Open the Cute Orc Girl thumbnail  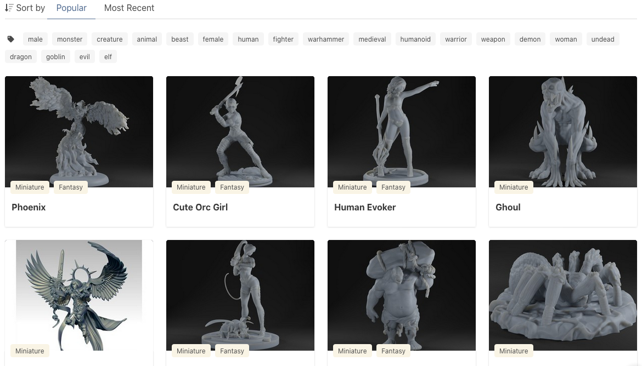coord(240,131)
